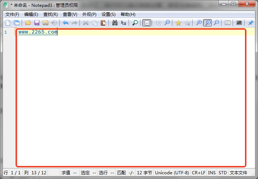Minimize the Notepad3 window
This screenshot has width=258, height=179.
click(223, 4)
